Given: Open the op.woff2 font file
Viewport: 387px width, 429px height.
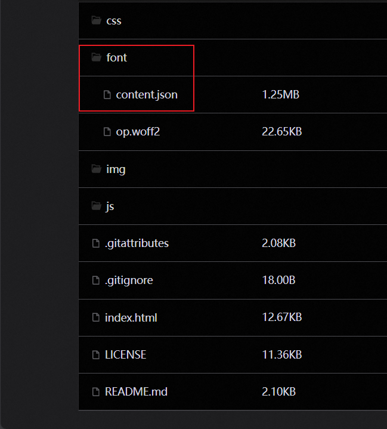Looking at the screenshot, I should pos(138,132).
